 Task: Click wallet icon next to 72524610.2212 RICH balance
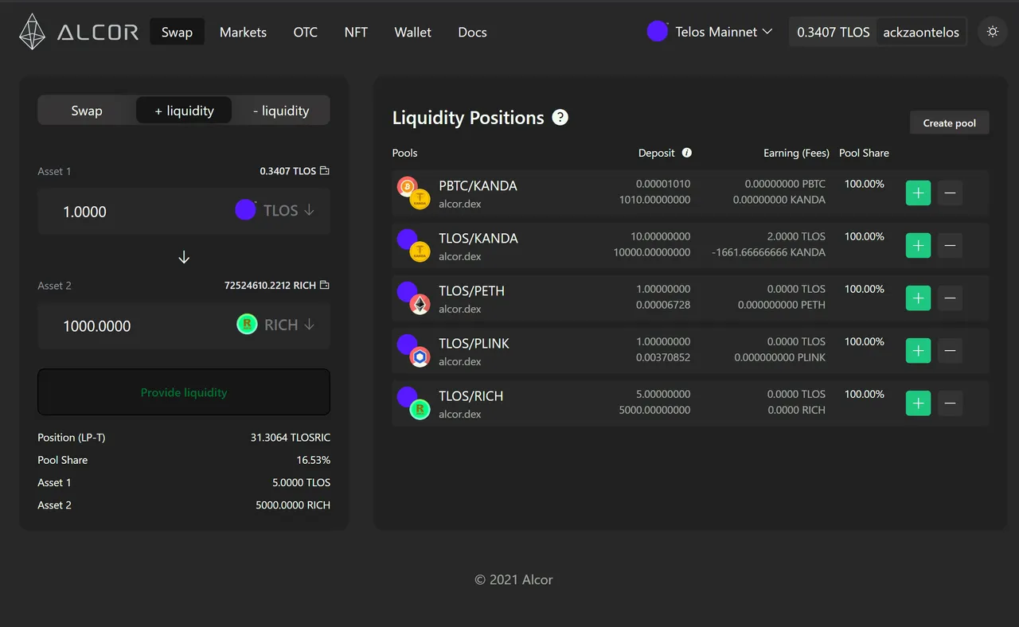coord(324,285)
